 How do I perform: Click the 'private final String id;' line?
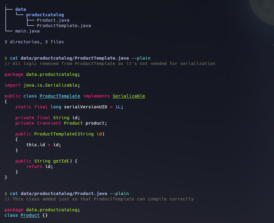pyautogui.click(x=47, y=118)
